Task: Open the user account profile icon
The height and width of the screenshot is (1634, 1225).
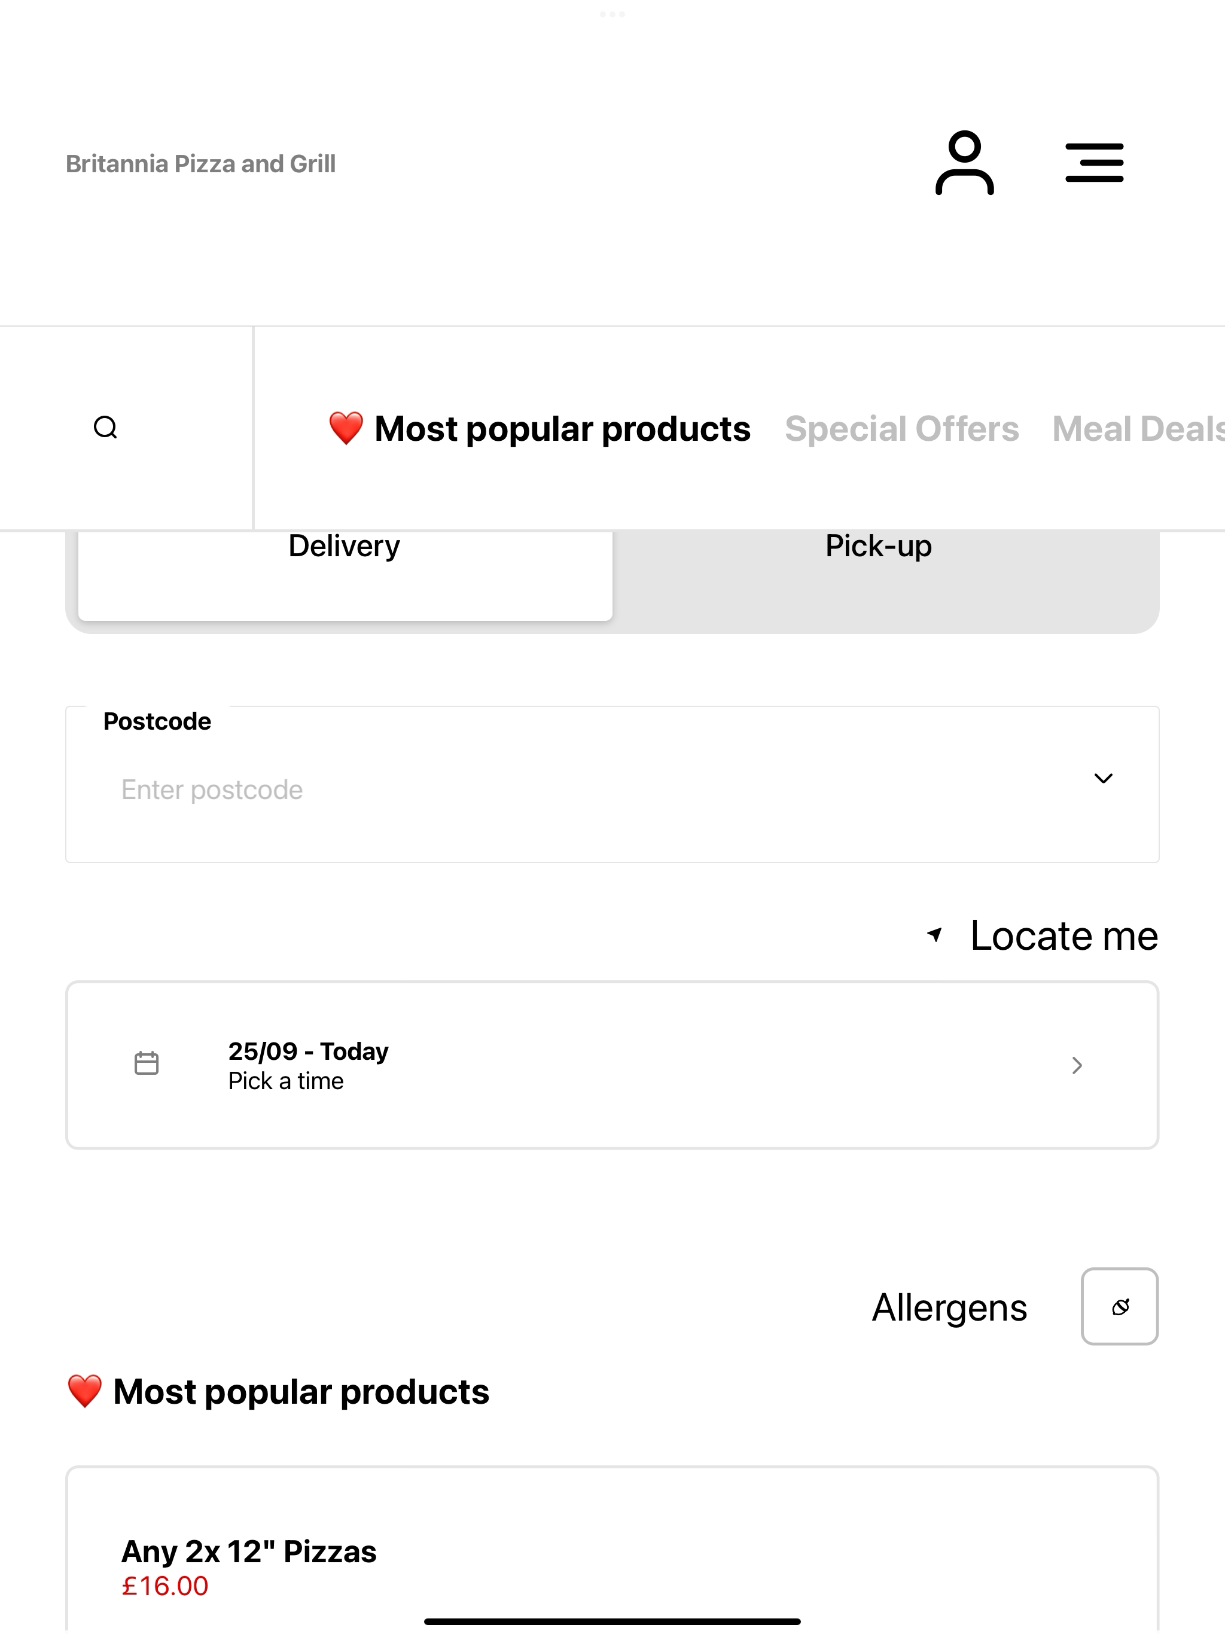Action: (964, 163)
